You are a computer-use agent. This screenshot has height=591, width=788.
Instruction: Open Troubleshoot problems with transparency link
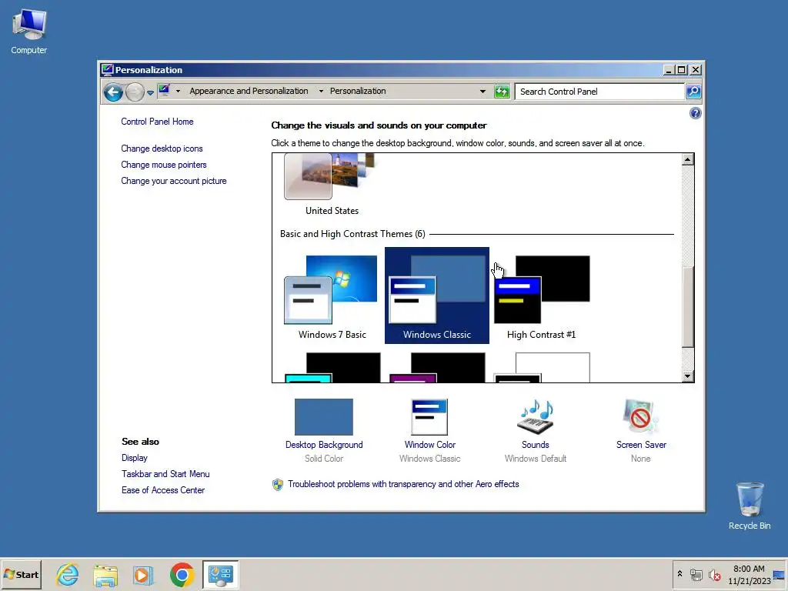coord(403,484)
